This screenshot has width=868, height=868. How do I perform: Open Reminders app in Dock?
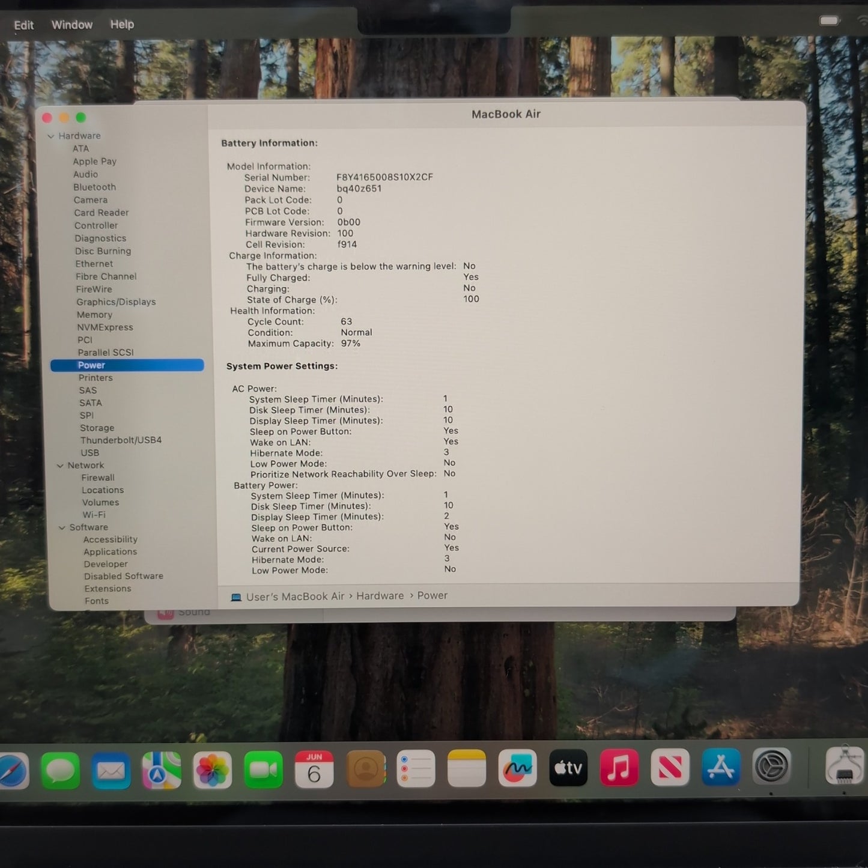416,769
